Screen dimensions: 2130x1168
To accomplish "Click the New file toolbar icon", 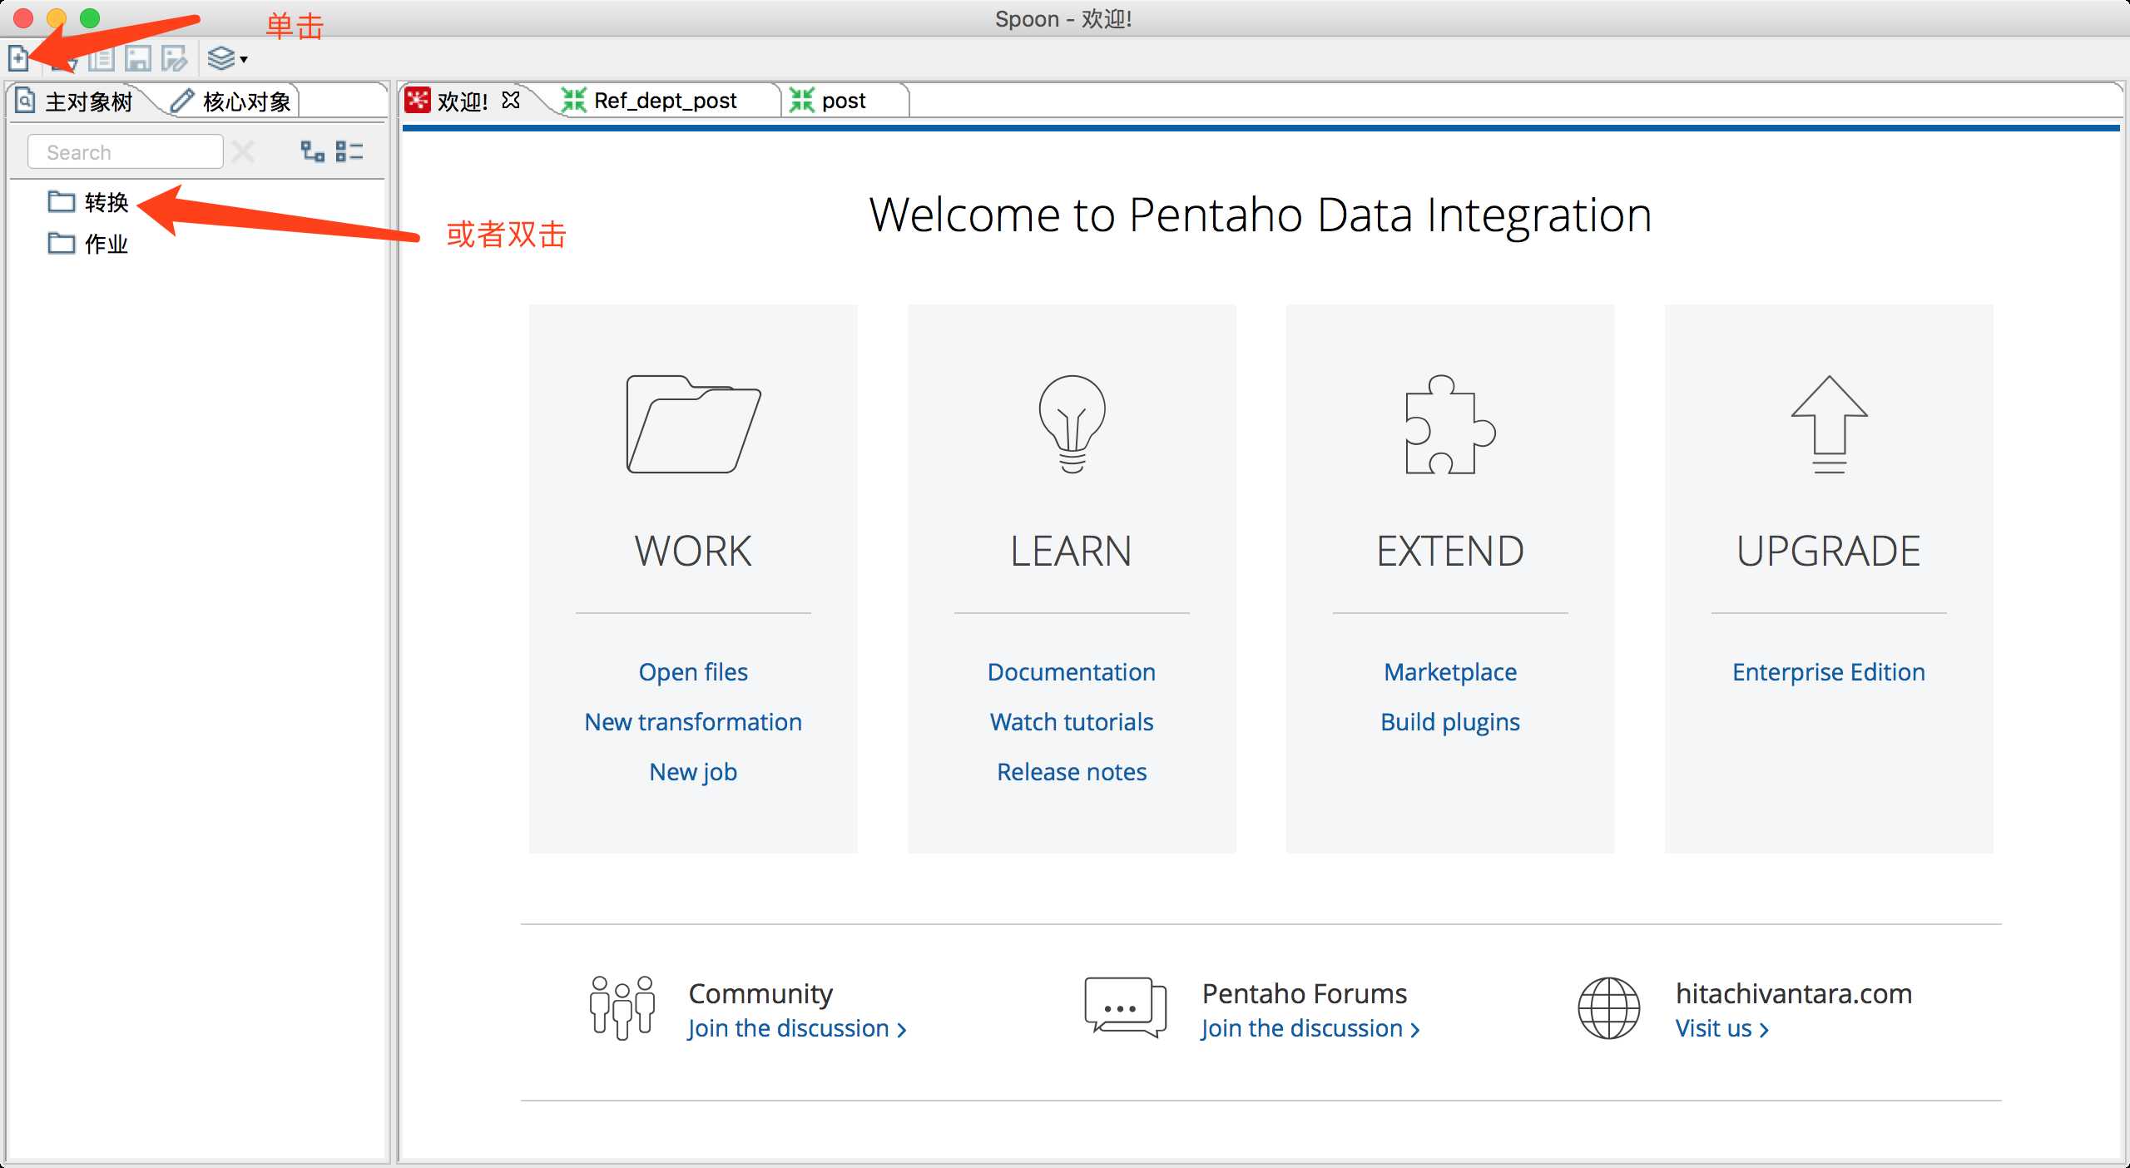I will [x=18, y=58].
